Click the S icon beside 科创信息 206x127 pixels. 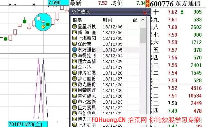tap(74, 113)
